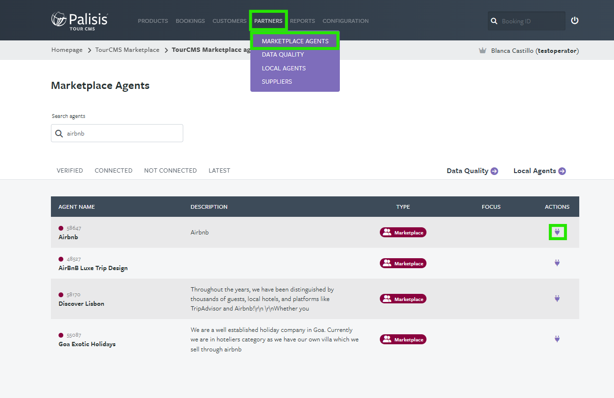
Task: Click the Focus column header
Action: pos(491,207)
